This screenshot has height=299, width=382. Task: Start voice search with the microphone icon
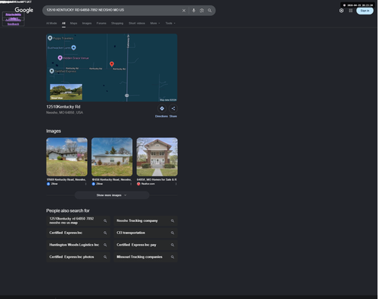(193, 11)
